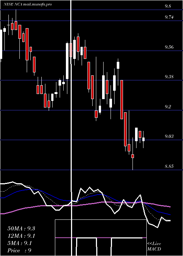Select the 9.74 price axis label
183x256 pixels.
point(169,17)
